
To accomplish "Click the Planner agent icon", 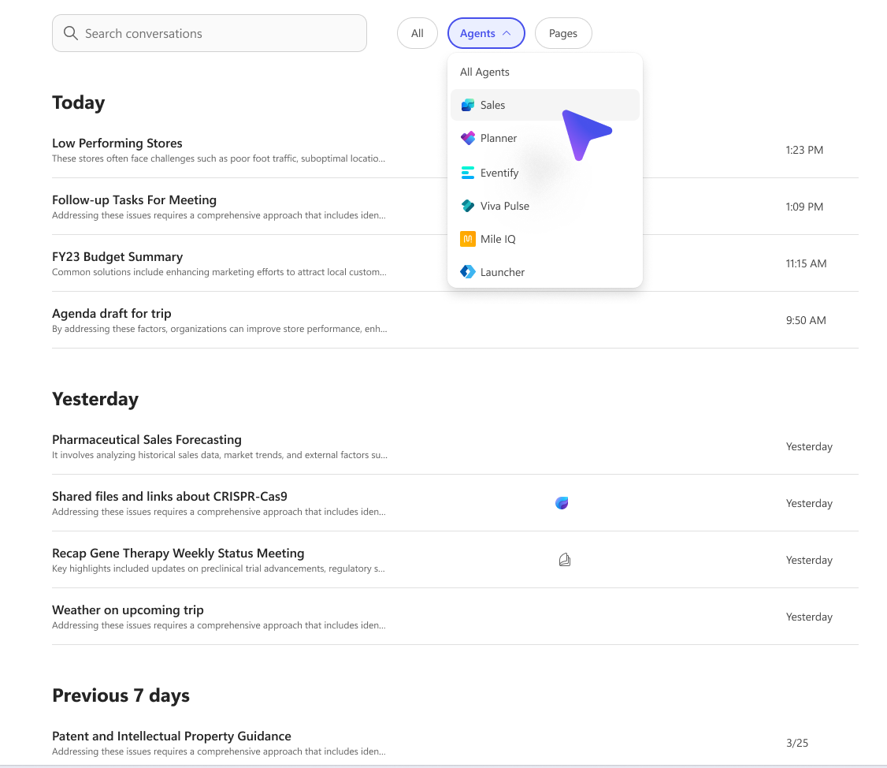I will 468,138.
